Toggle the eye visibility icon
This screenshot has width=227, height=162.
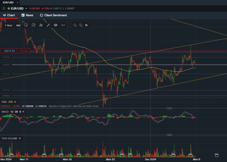56,25
